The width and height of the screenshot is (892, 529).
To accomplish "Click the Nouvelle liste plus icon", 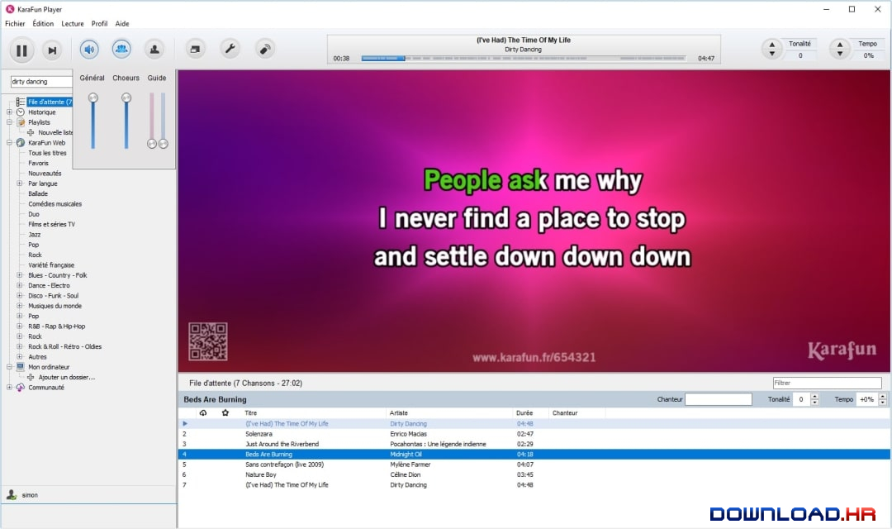I will (31, 132).
